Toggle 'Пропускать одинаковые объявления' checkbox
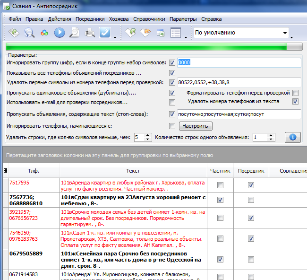307x280 pixels. [x=172, y=93]
